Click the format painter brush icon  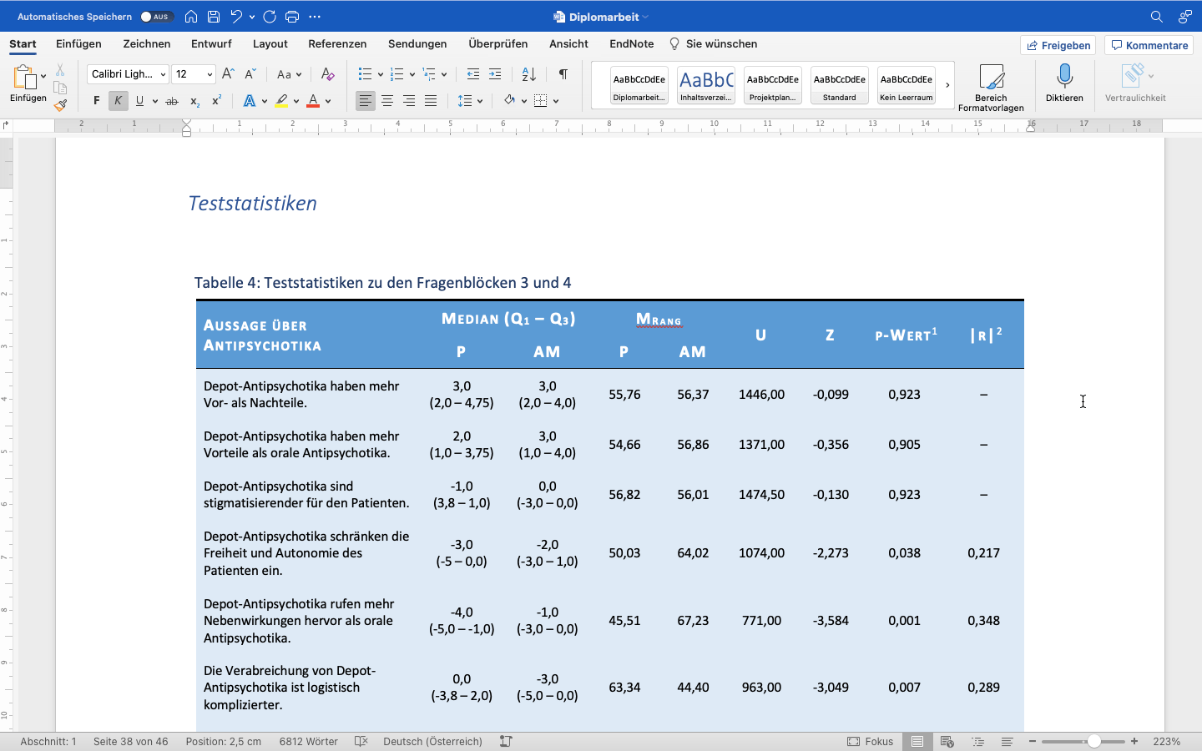(60, 106)
